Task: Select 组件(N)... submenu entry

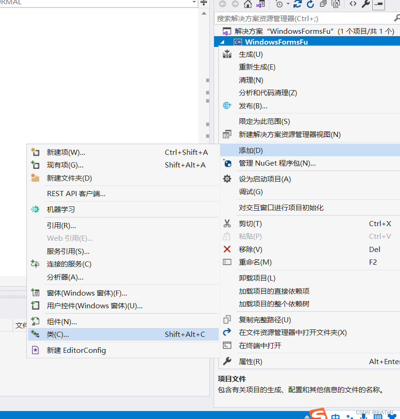Action: click(x=123, y=322)
